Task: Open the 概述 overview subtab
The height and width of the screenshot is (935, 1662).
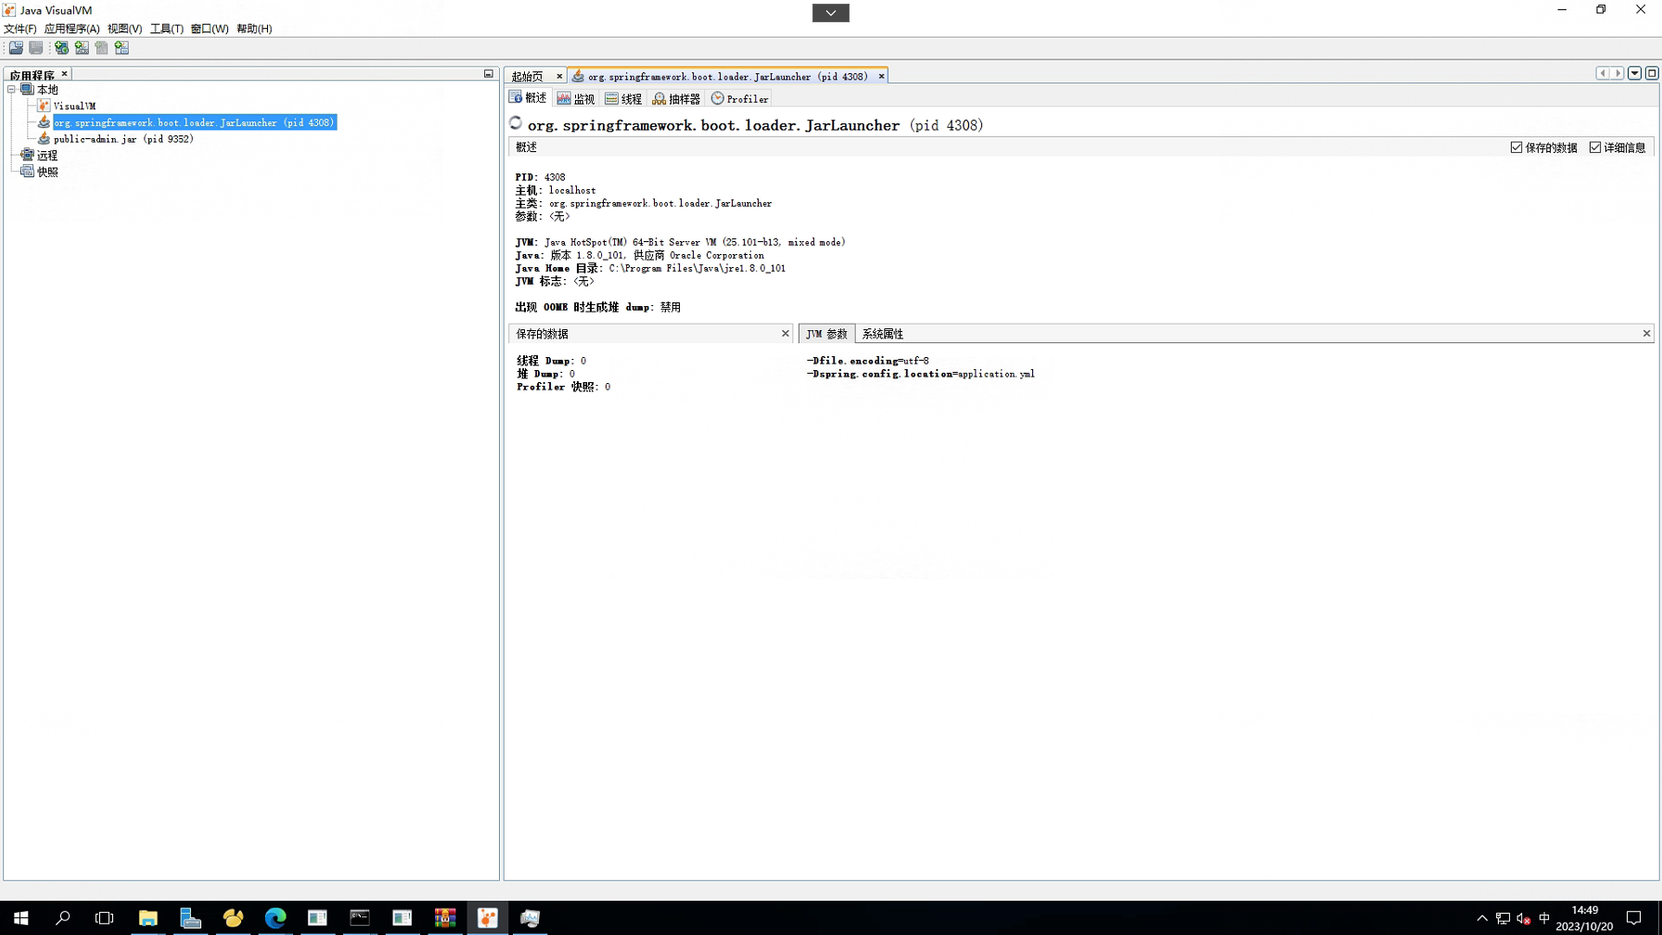Action: pyautogui.click(x=529, y=98)
